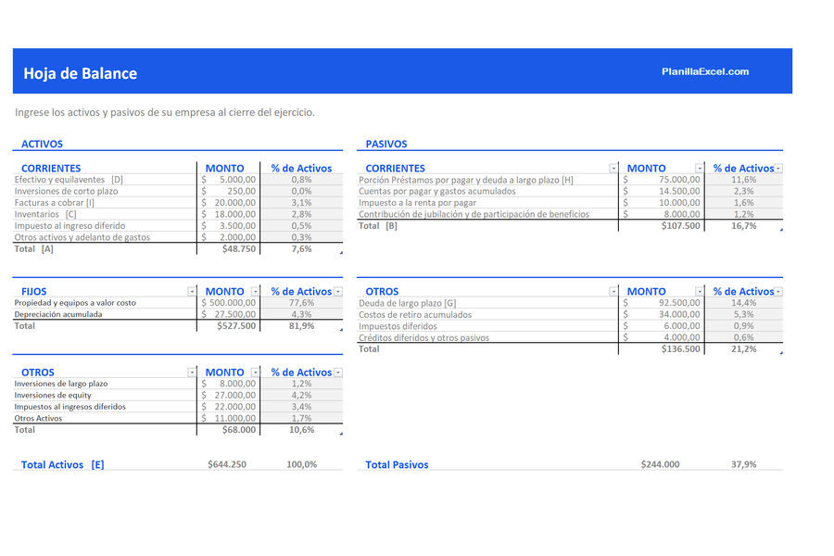Viewport: 834px width, 556px height.
Task: Click the Inventarios [C] amount cell
Action: pyautogui.click(x=229, y=214)
